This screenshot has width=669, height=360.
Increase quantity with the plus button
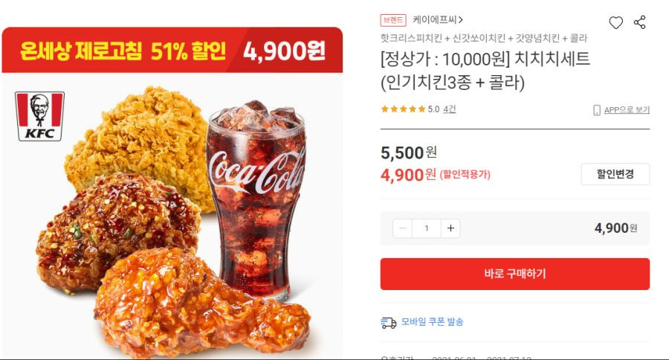pos(450,228)
